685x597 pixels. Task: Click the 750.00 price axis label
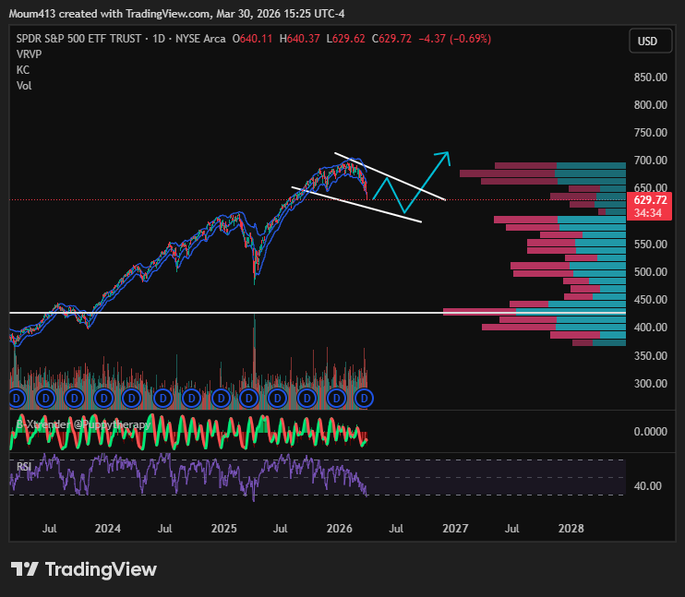(651, 133)
